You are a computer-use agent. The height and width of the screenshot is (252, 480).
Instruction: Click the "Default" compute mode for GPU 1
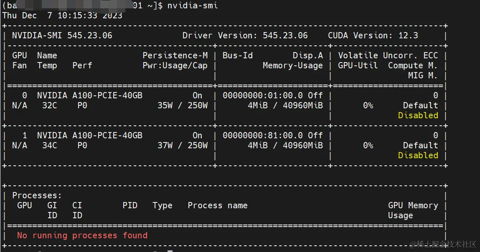coord(420,145)
